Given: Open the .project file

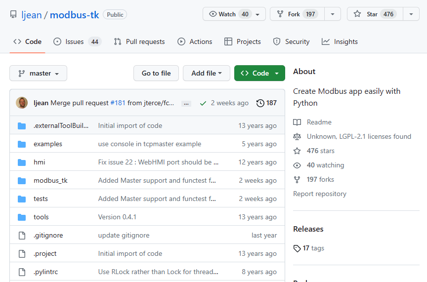Looking at the screenshot, I should (45, 253).
